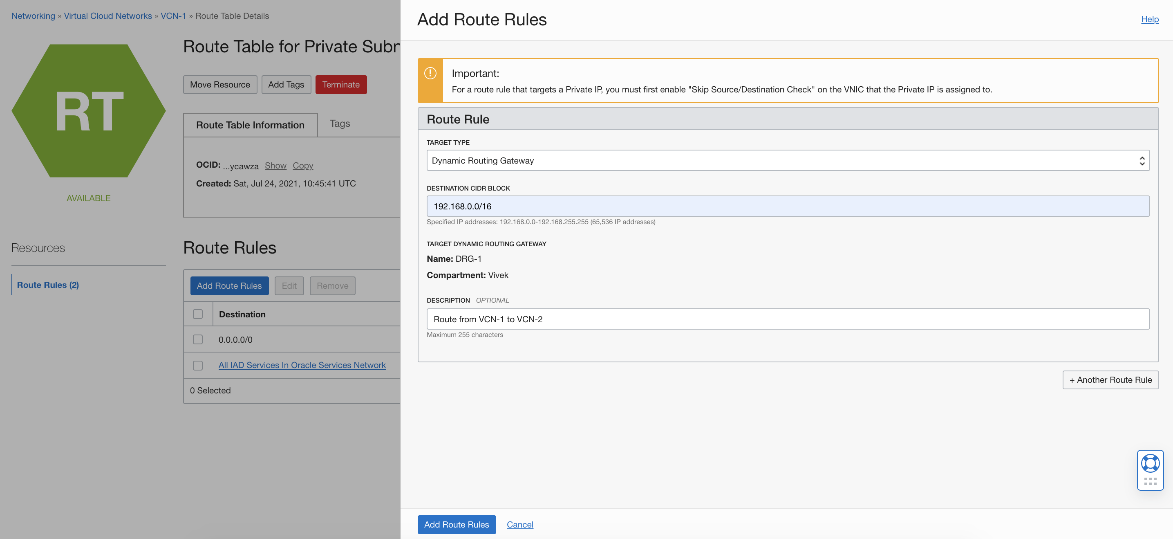Cancel the Add Route Rules dialog
Image resolution: width=1173 pixels, height=539 pixels.
point(519,524)
